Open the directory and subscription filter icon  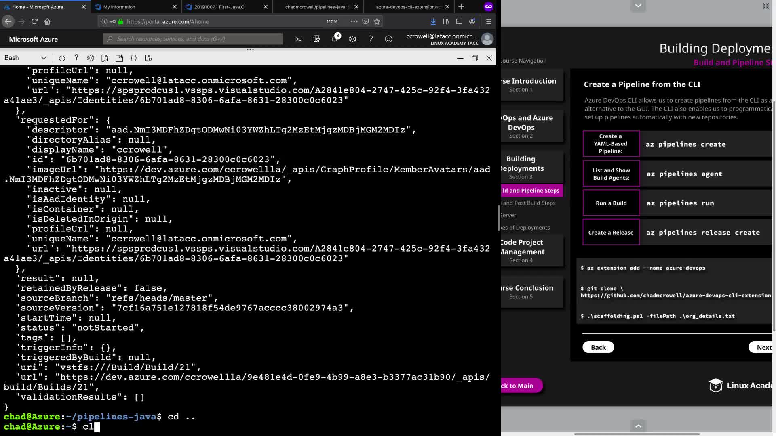coord(316,39)
